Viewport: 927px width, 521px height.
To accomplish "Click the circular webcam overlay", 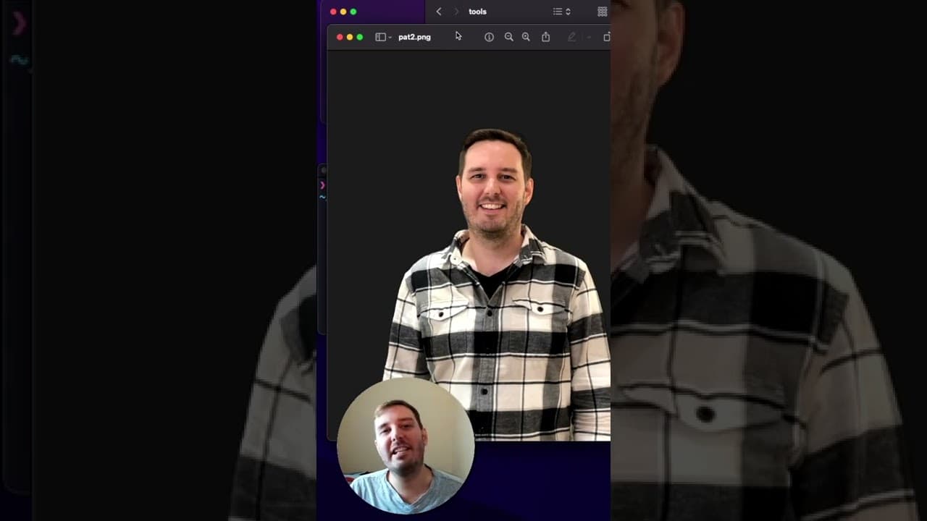I will tap(406, 446).
